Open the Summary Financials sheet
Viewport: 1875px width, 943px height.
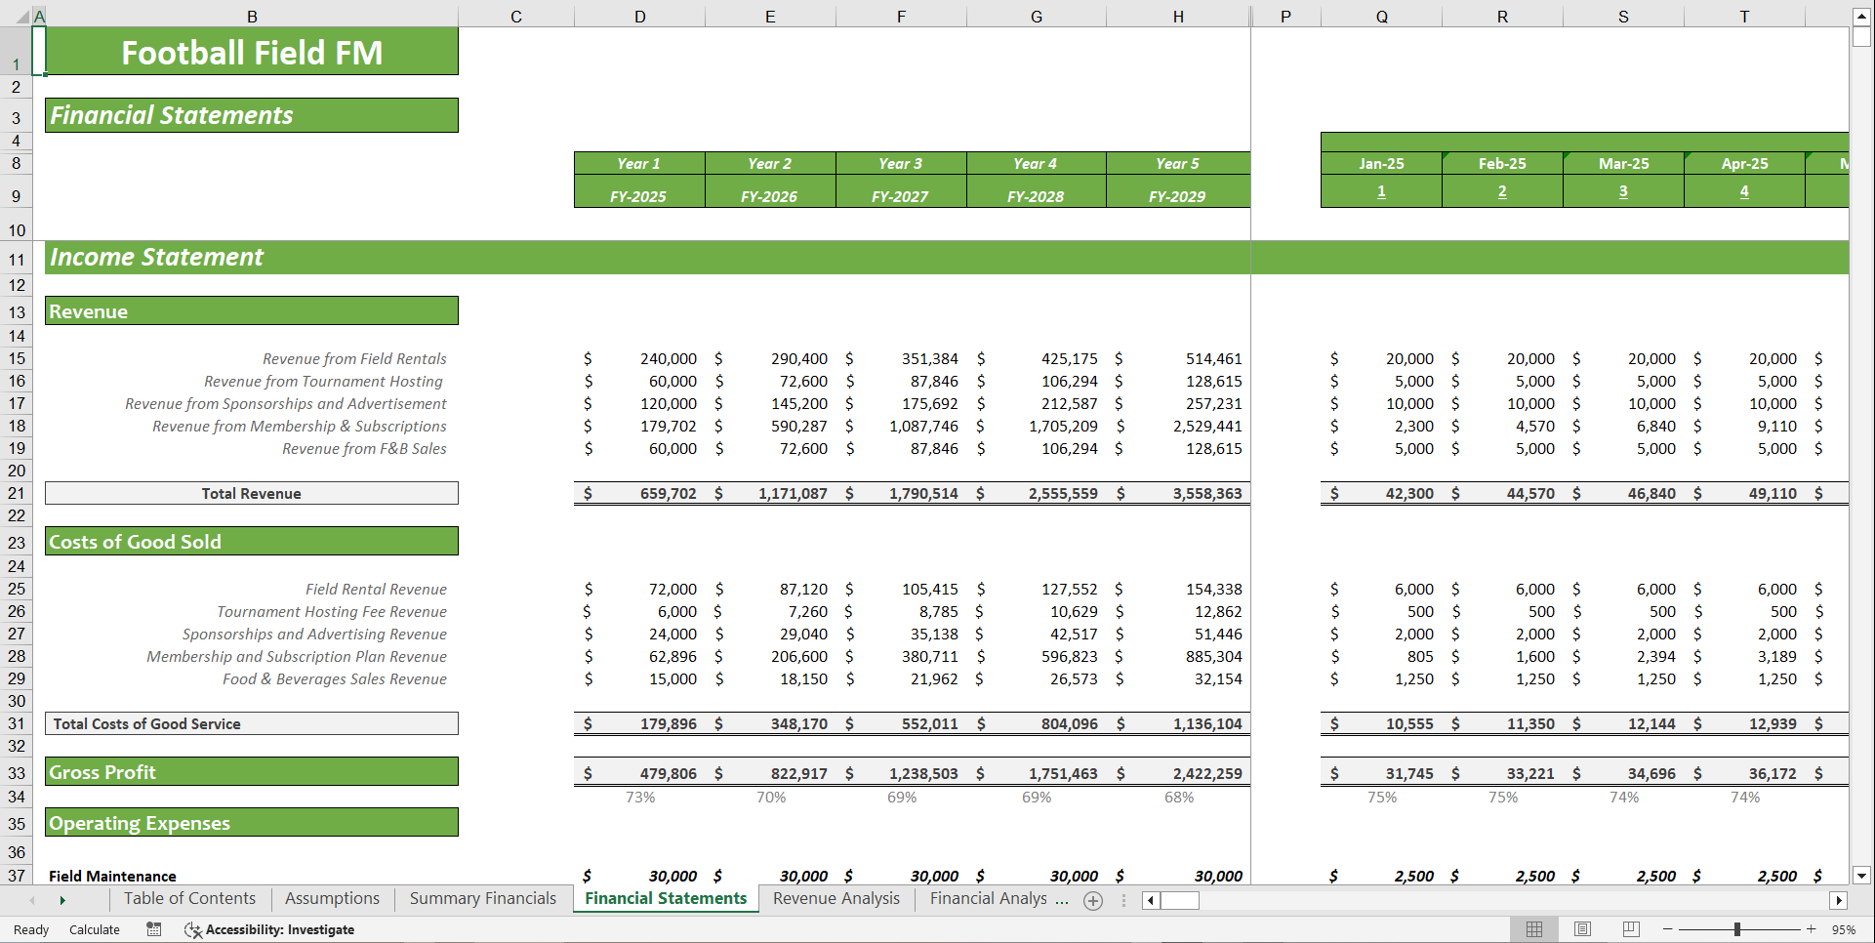pos(482,898)
